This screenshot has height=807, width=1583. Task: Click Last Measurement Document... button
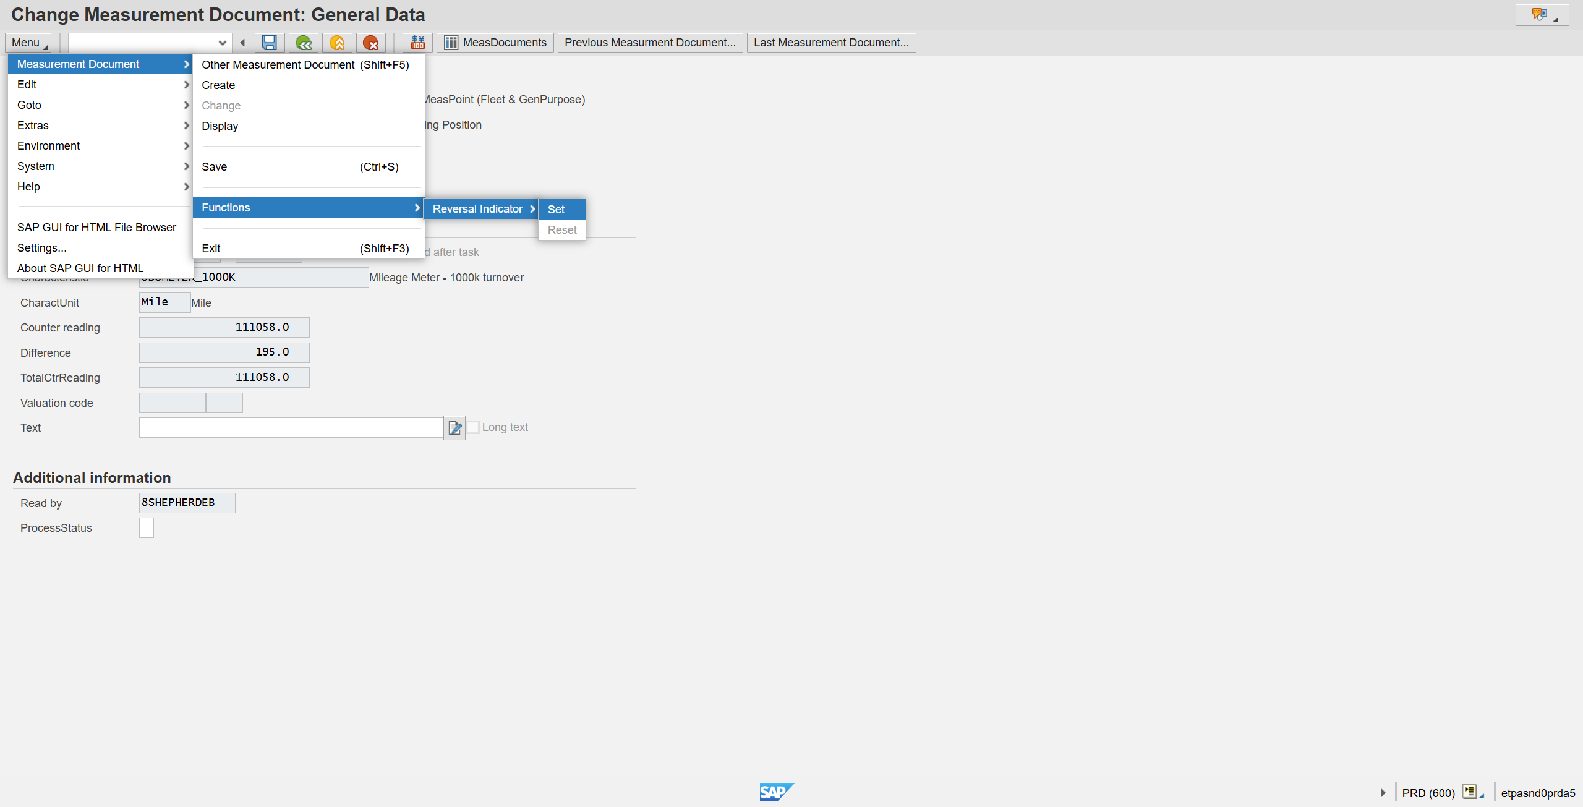coord(831,43)
